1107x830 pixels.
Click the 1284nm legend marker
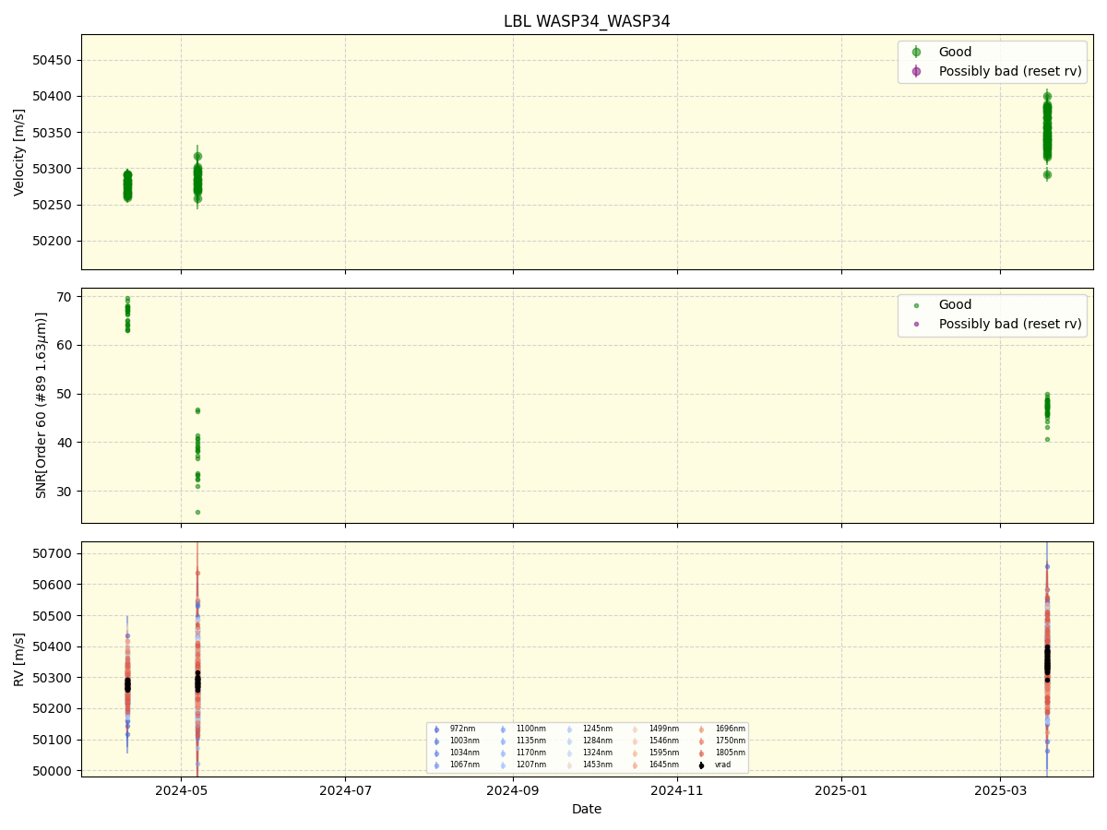pos(569,741)
